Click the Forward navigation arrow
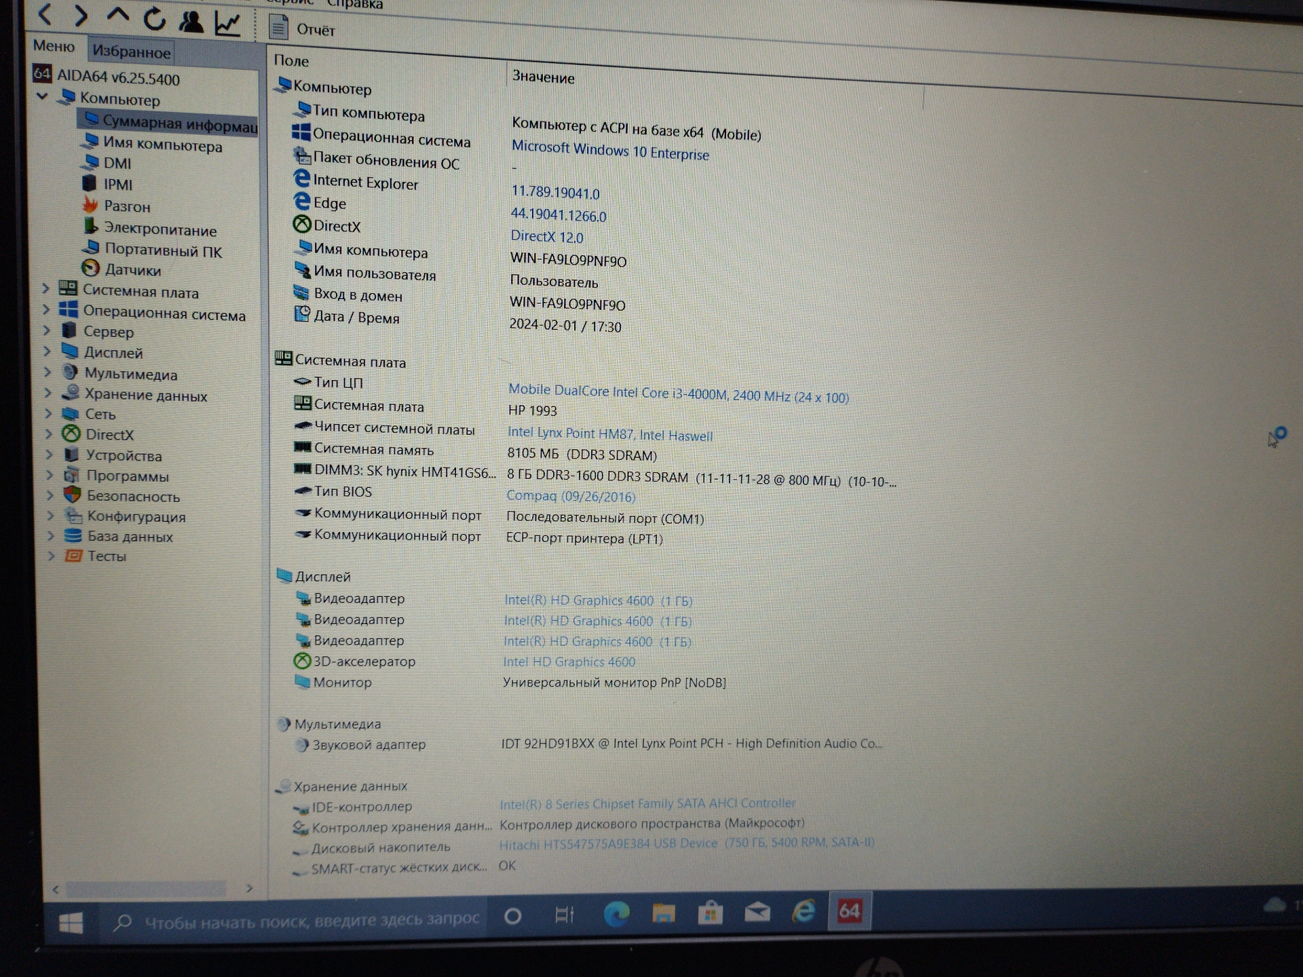The width and height of the screenshot is (1303, 977). (81, 15)
